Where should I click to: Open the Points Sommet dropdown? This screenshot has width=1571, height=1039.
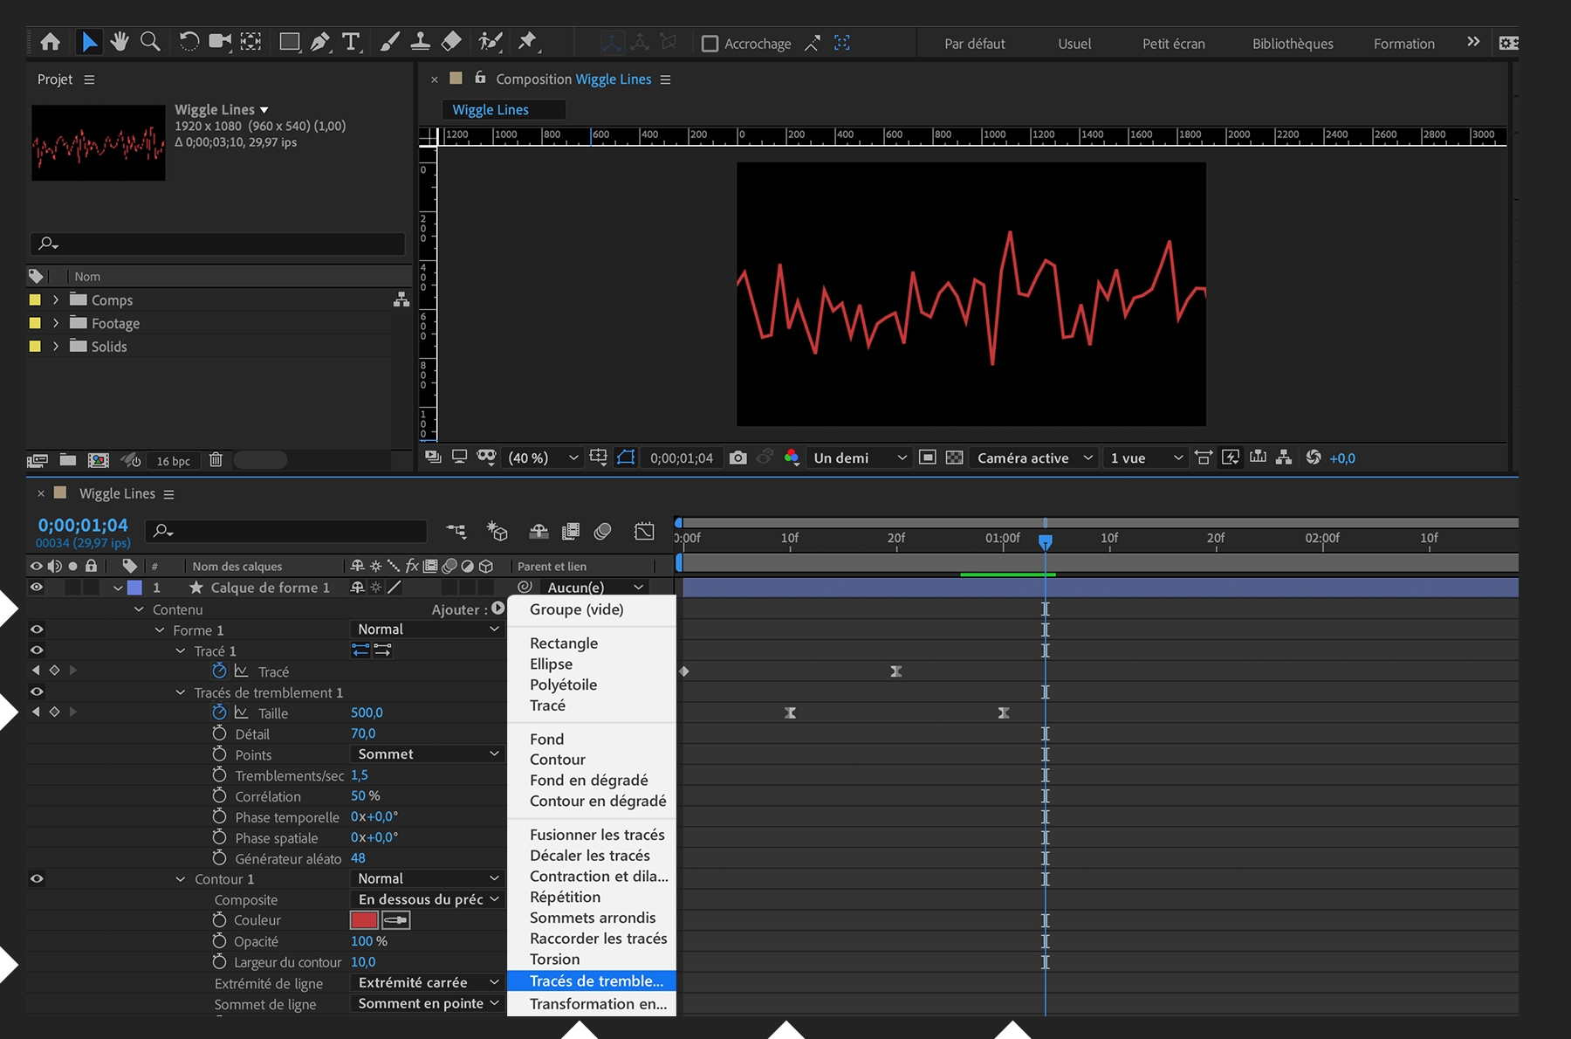point(427,754)
